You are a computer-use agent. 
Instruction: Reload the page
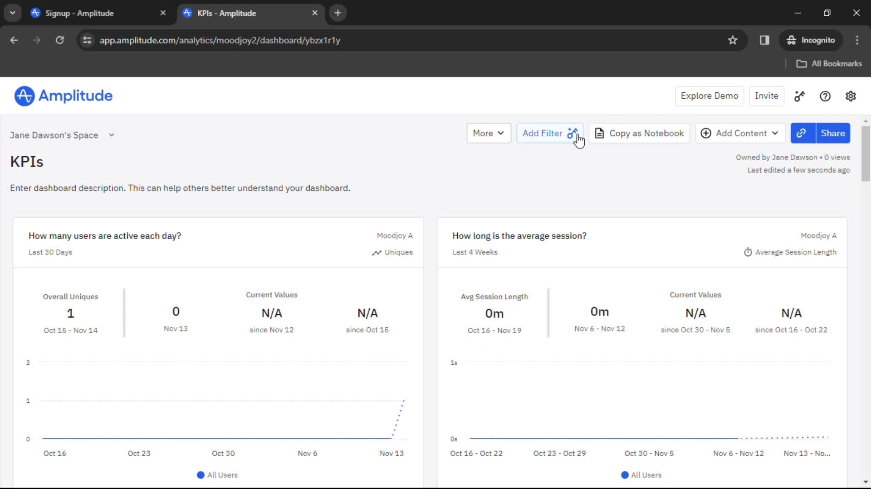tap(59, 40)
